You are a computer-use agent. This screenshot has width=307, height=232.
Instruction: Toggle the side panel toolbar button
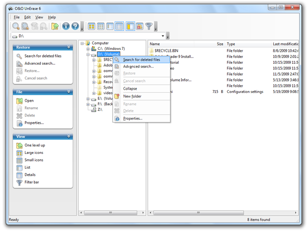[130, 26]
